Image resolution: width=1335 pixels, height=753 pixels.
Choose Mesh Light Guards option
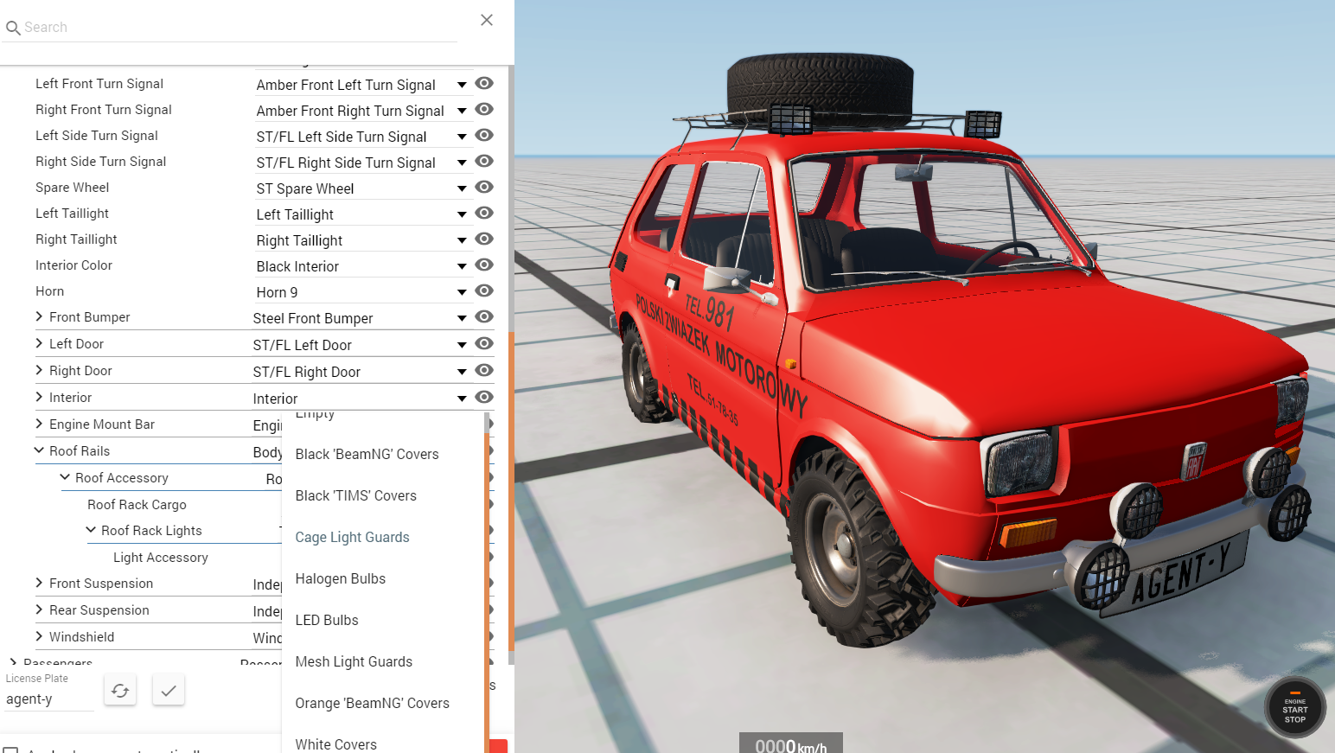point(383,661)
